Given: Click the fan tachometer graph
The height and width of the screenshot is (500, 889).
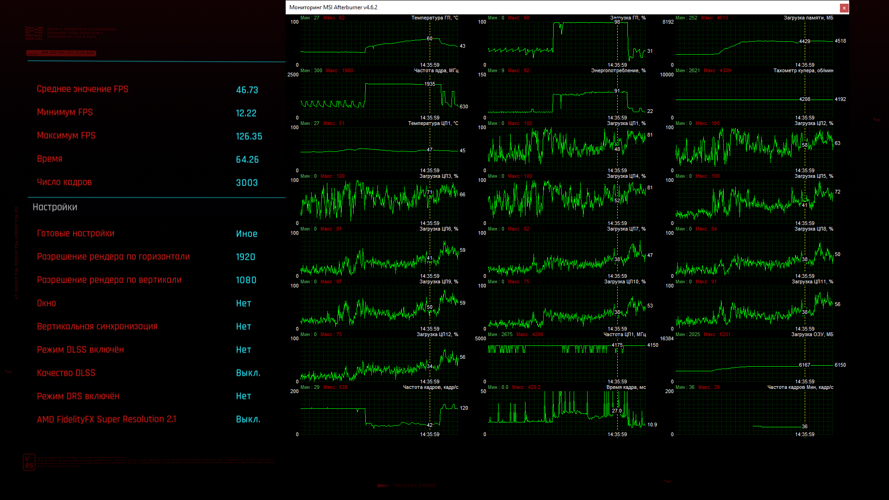Looking at the screenshot, I should coord(754,96).
